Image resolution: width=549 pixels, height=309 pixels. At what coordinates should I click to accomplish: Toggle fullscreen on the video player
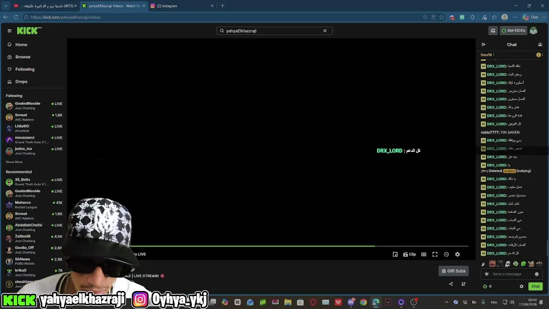coord(435,254)
